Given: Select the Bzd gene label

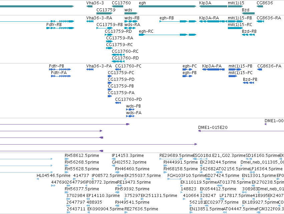Looking at the screenshot, I should (245, 10).
